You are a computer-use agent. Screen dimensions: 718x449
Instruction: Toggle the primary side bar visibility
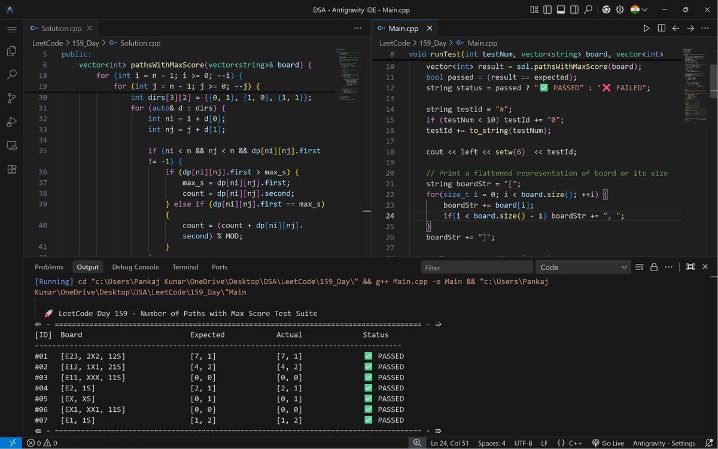[x=547, y=10]
